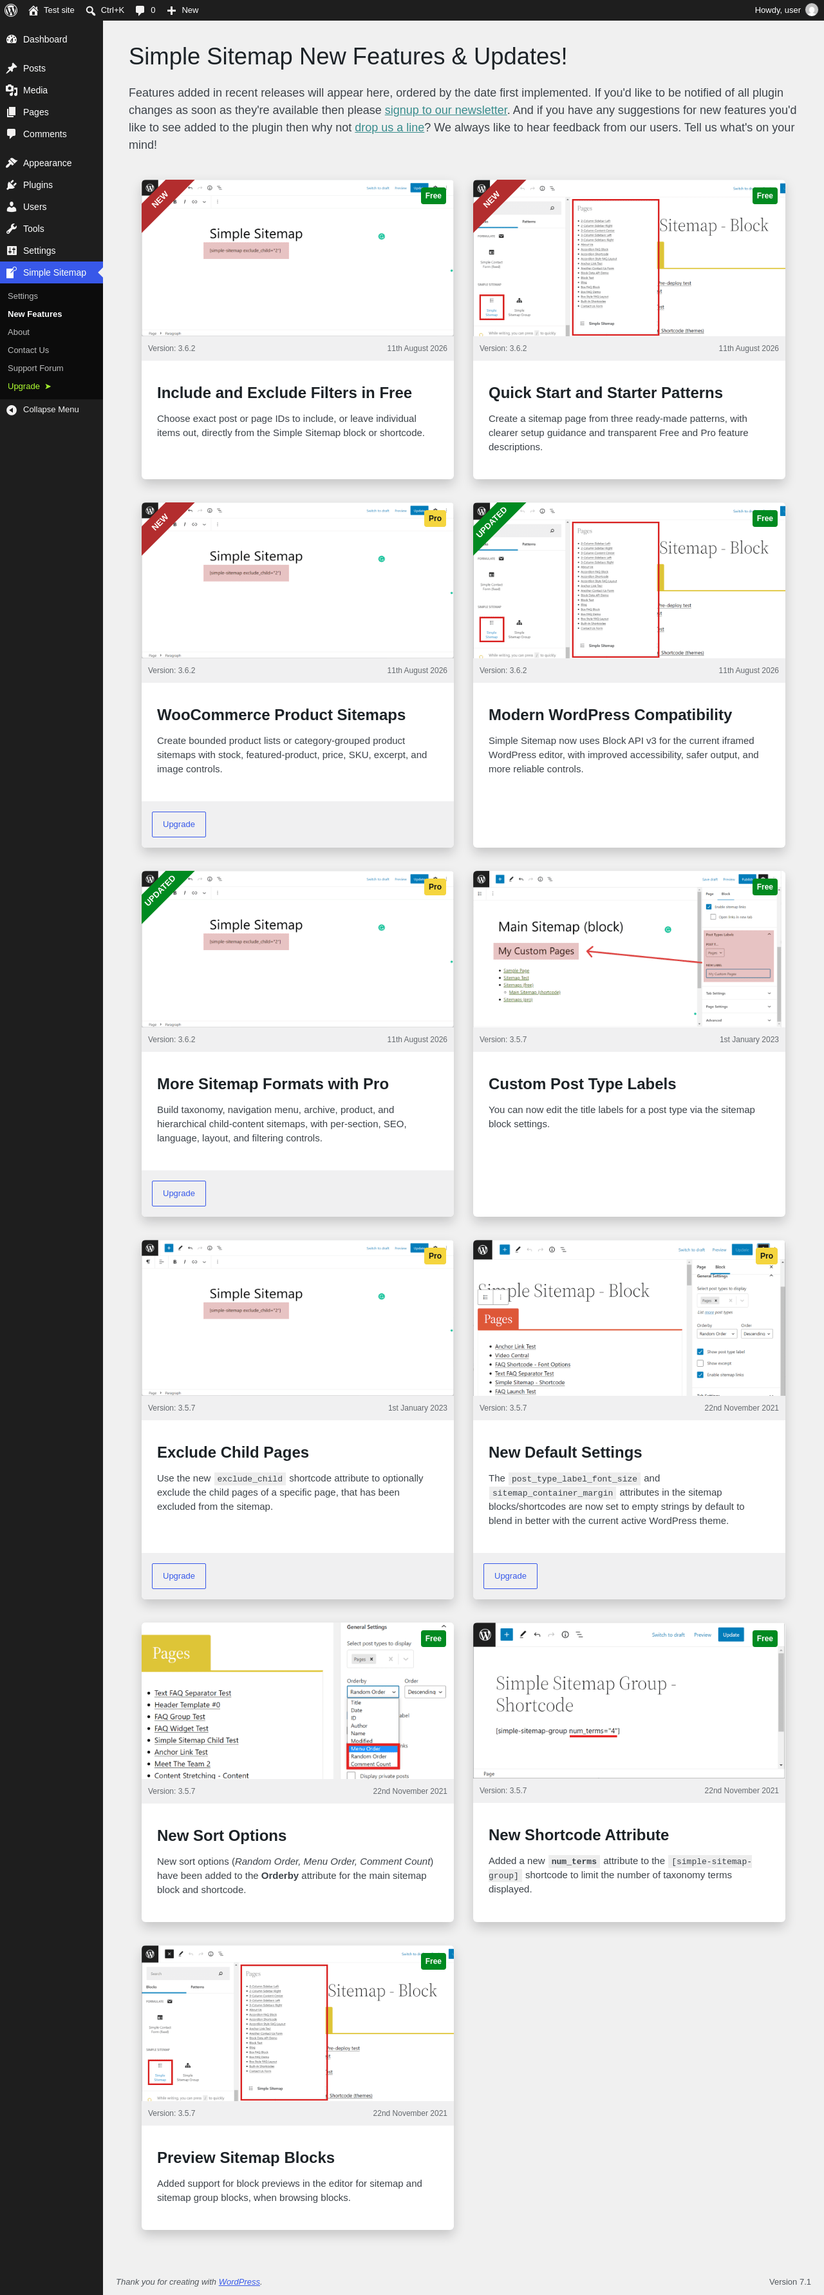Click the Modern WordPress Compatibility heading
The image size is (824, 2295).
pos(610,714)
